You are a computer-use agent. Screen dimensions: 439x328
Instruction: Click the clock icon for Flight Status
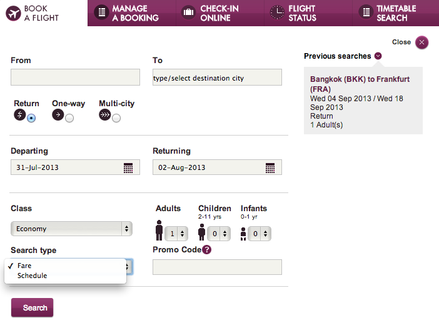click(277, 12)
